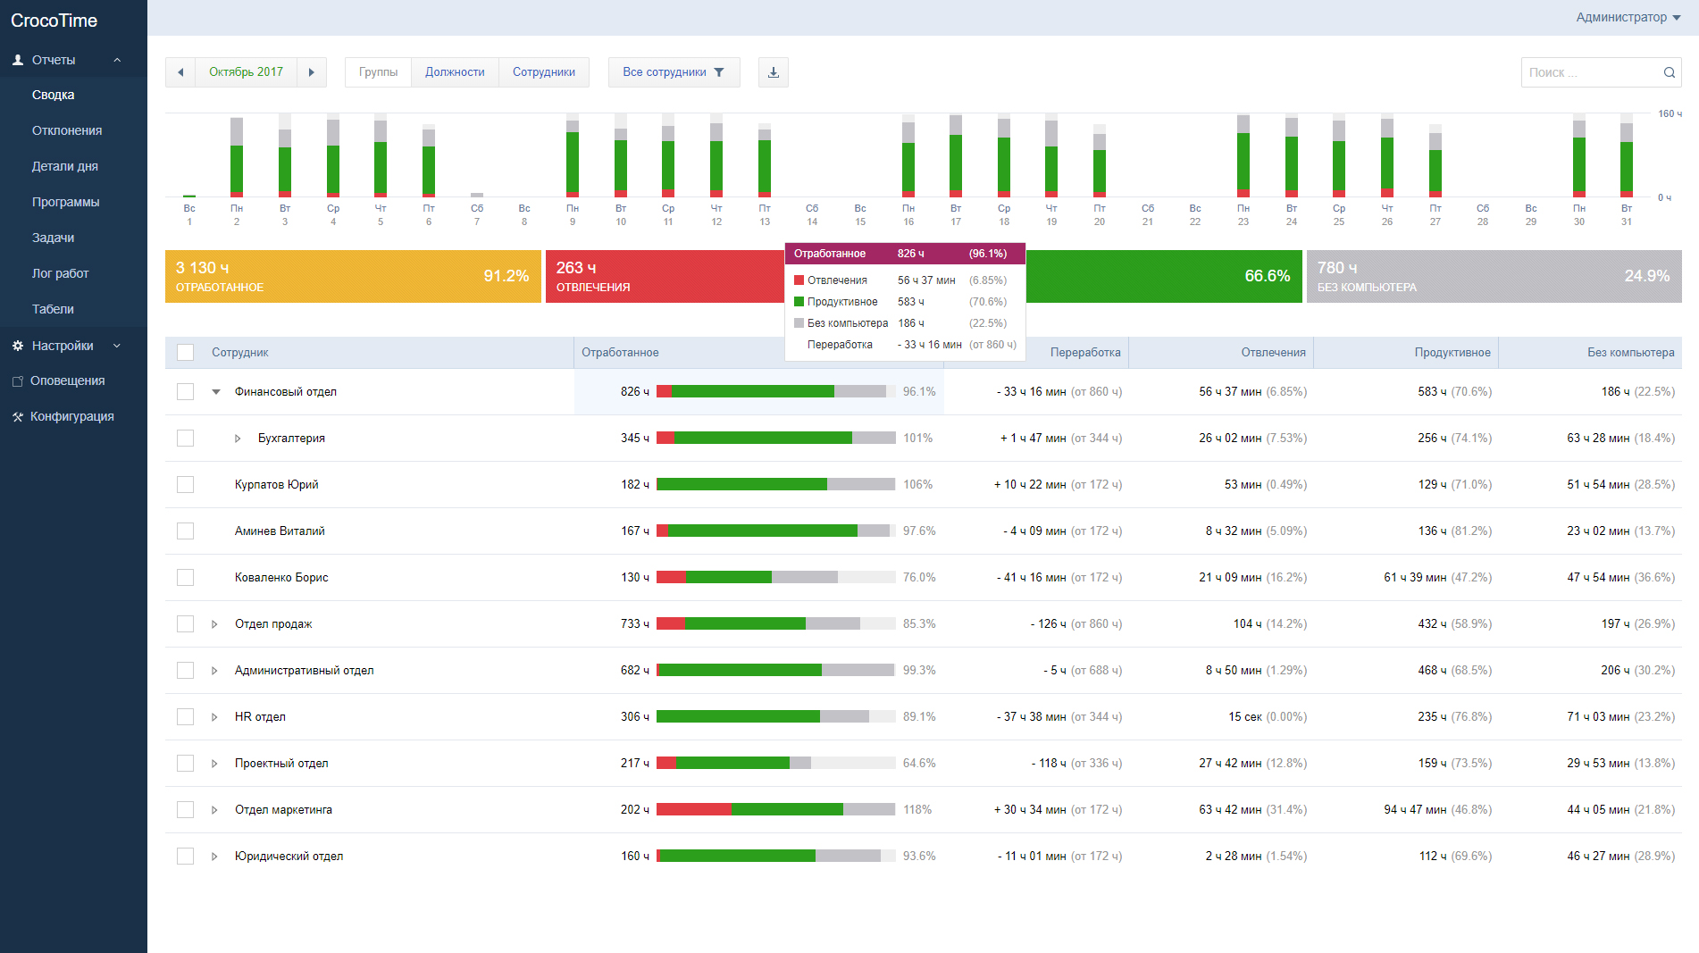Check the Административный отдел row checkbox
The image size is (1699, 953).
point(186,671)
